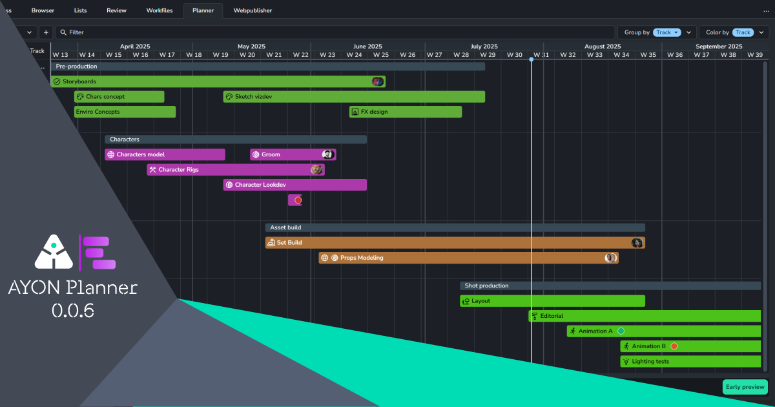
Task: Click the assignee avatar on Set Build
Action: coord(637,243)
